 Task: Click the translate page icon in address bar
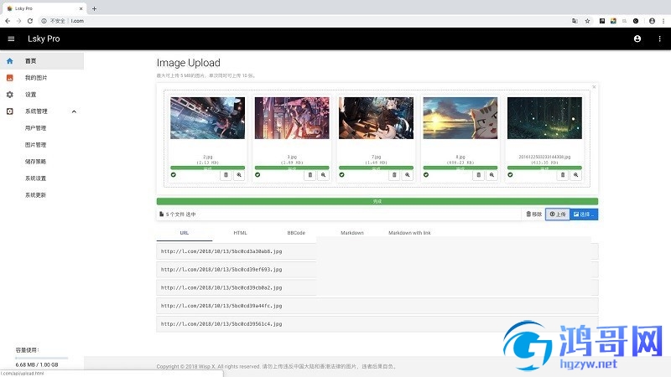[x=575, y=21]
